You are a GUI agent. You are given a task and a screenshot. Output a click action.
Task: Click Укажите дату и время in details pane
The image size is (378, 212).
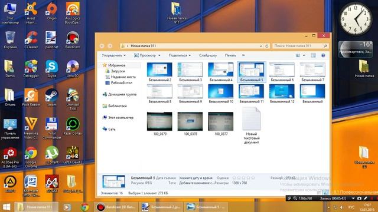click(195, 178)
